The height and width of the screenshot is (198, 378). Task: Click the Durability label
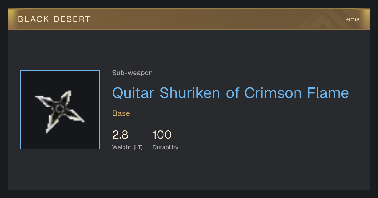[x=165, y=147]
